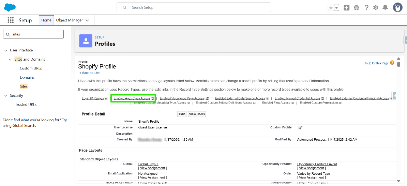Image resolution: width=407 pixels, height=186 pixels.
Task: Open the user profile avatar
Action: (x=397, y=7)
